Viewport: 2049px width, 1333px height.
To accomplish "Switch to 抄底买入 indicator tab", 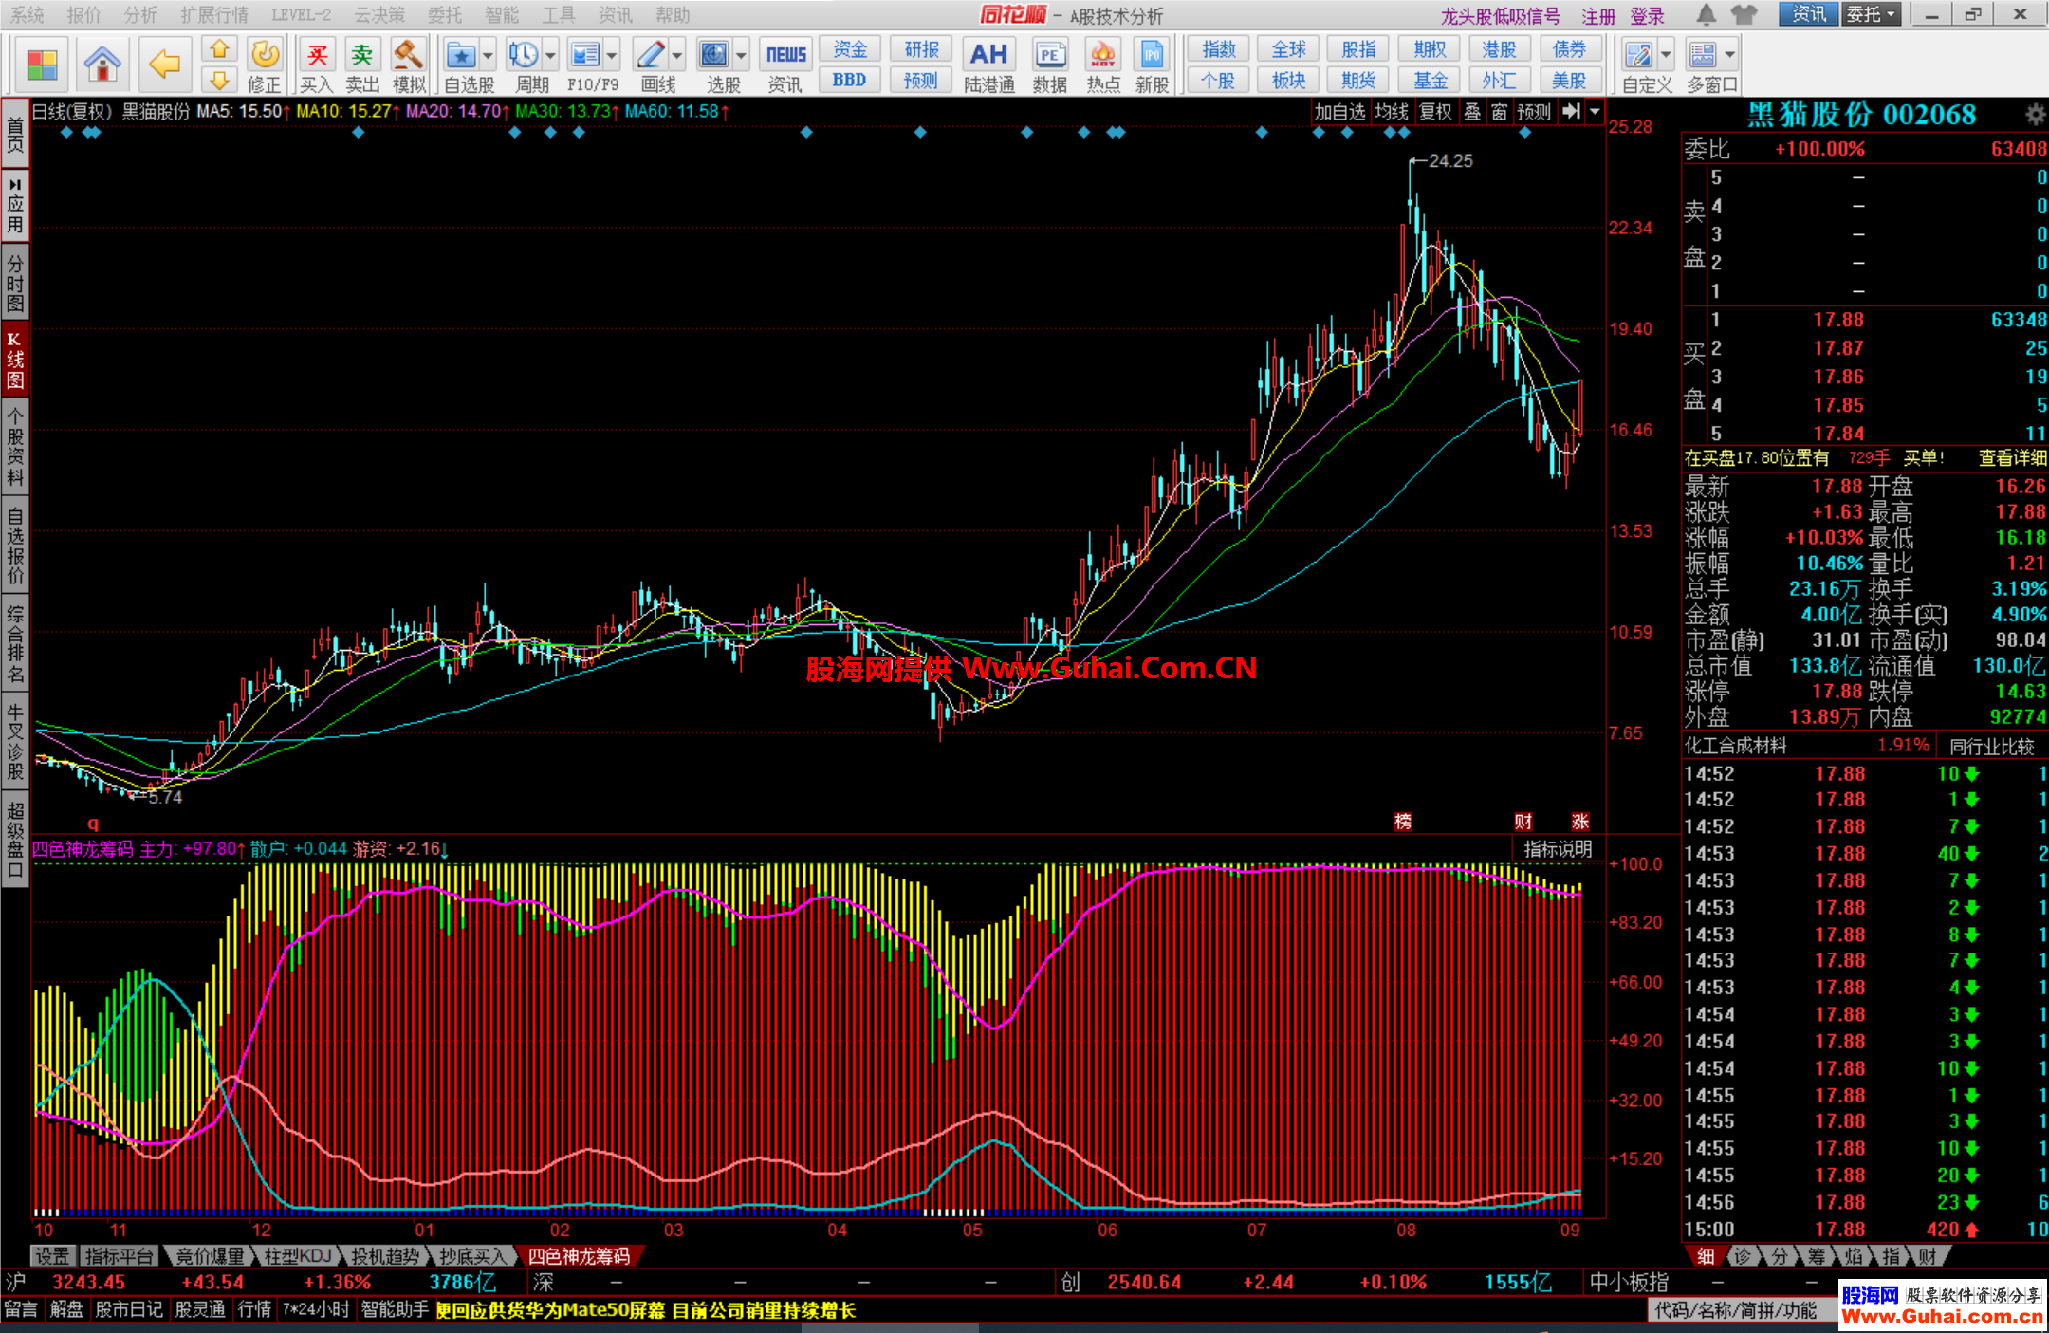I will click(x=471, y=1256).
